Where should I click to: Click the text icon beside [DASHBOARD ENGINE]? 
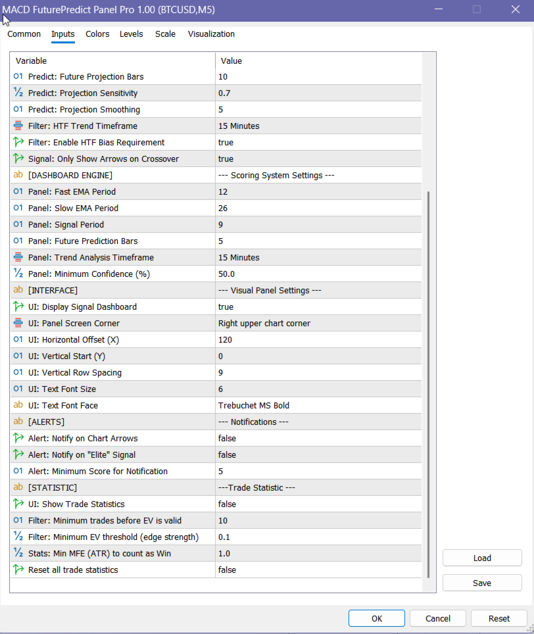coord(18,176)
